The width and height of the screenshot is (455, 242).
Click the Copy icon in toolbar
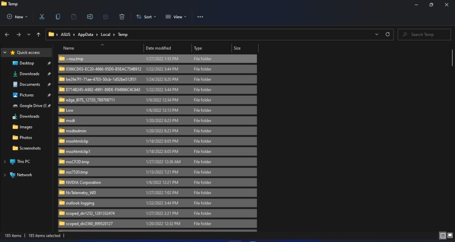click(x=58, y=17)
